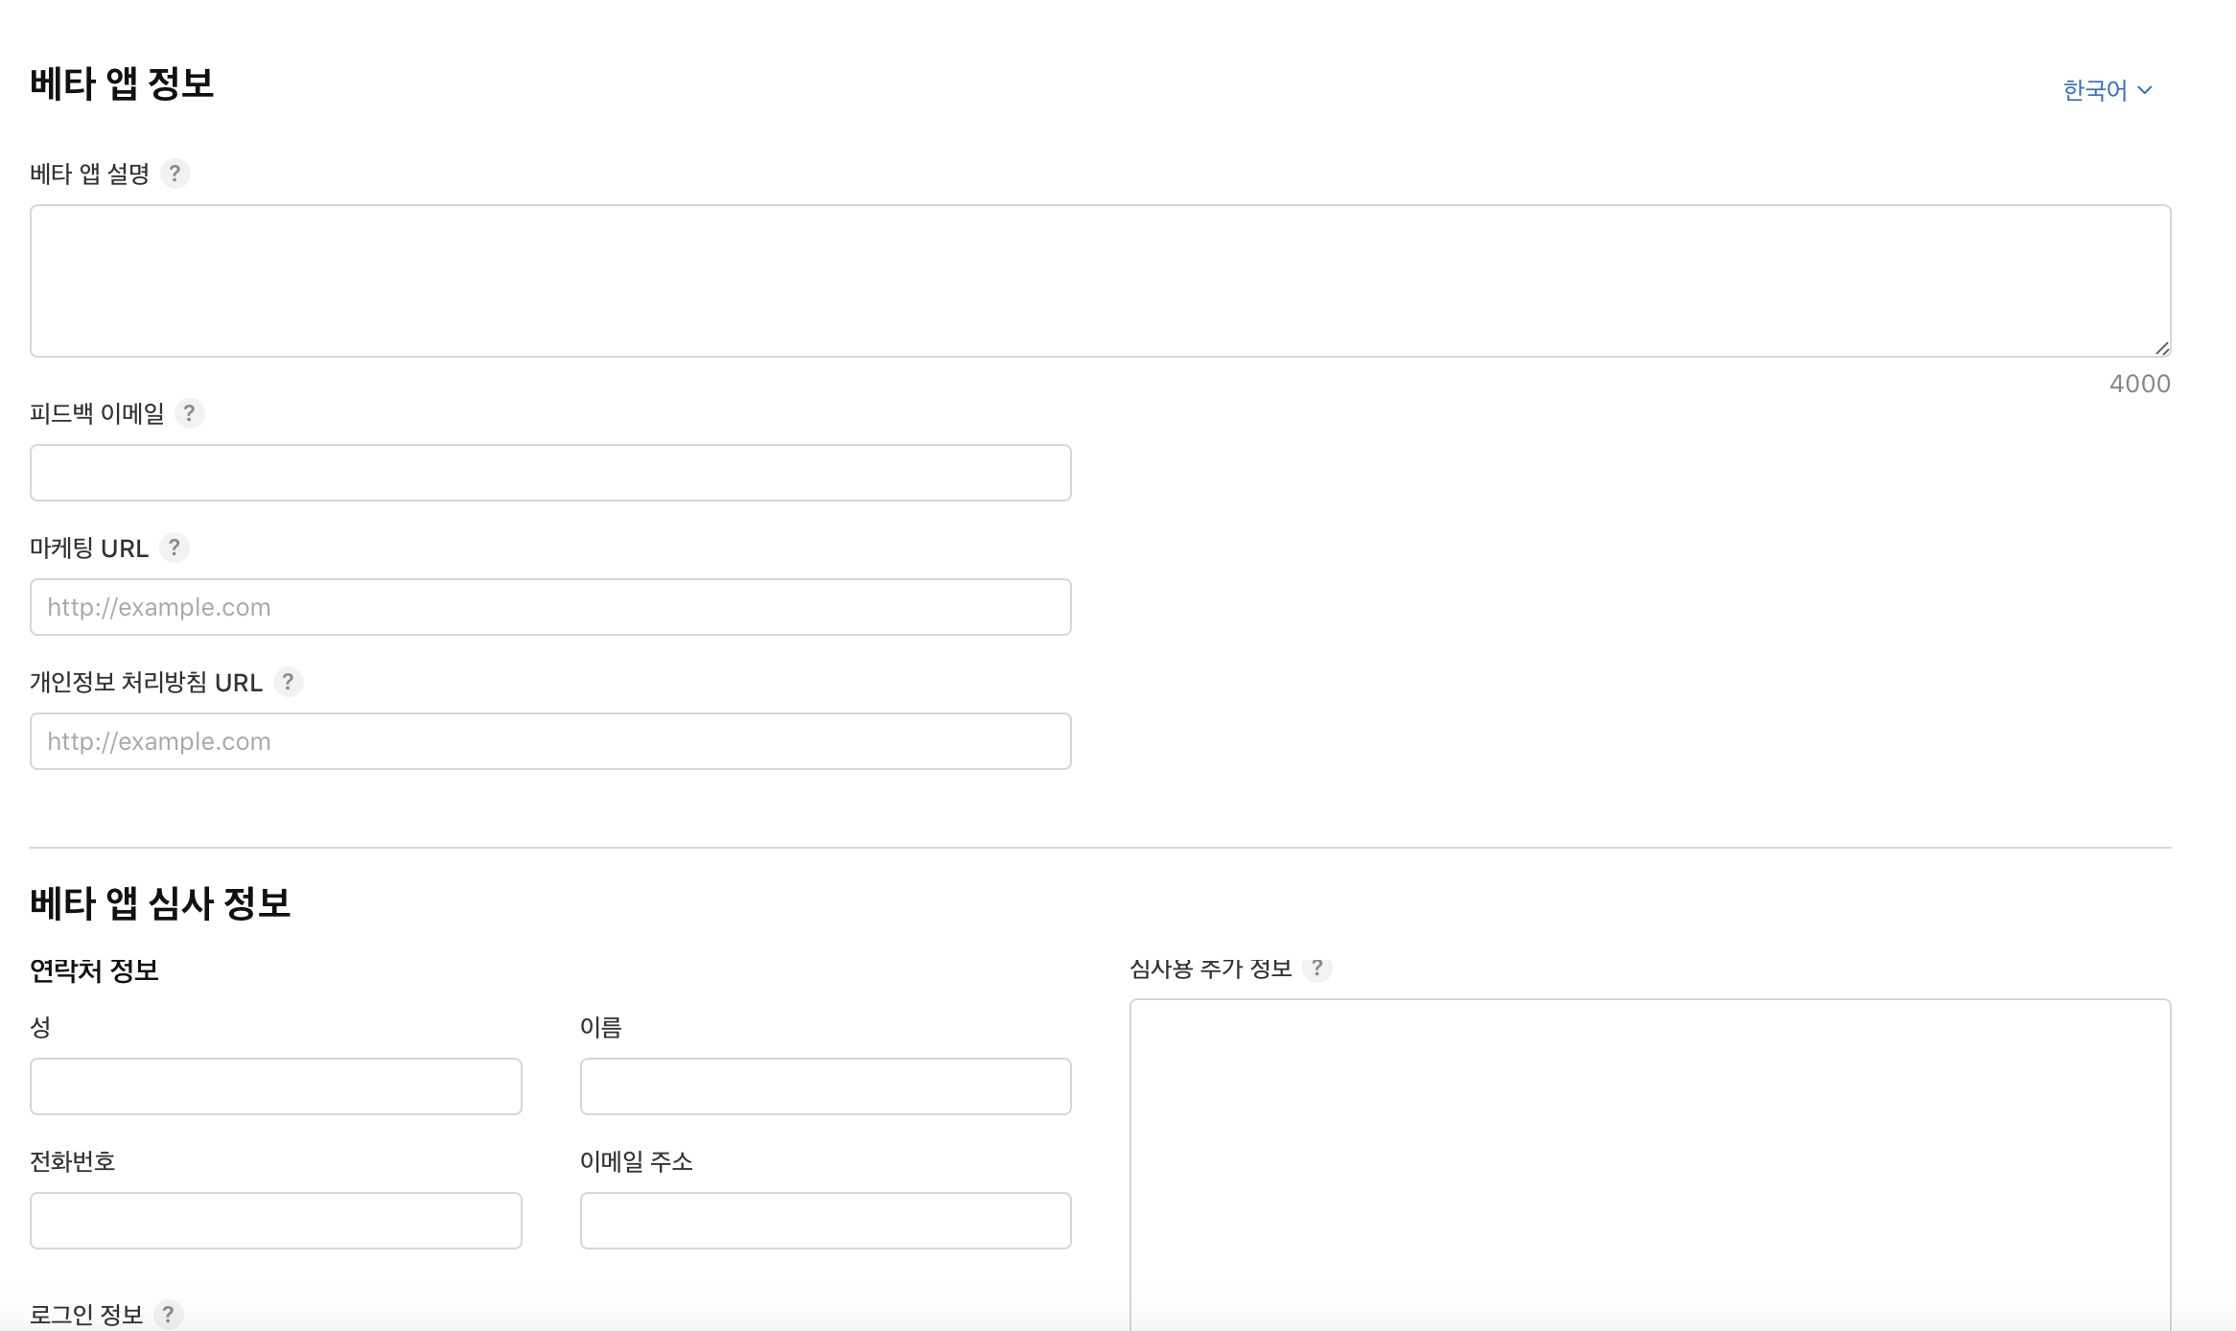Click the 베타 앱 심사 정보 heading
This screenshot has height=1331, width=2236.
(x=160, y=903)
